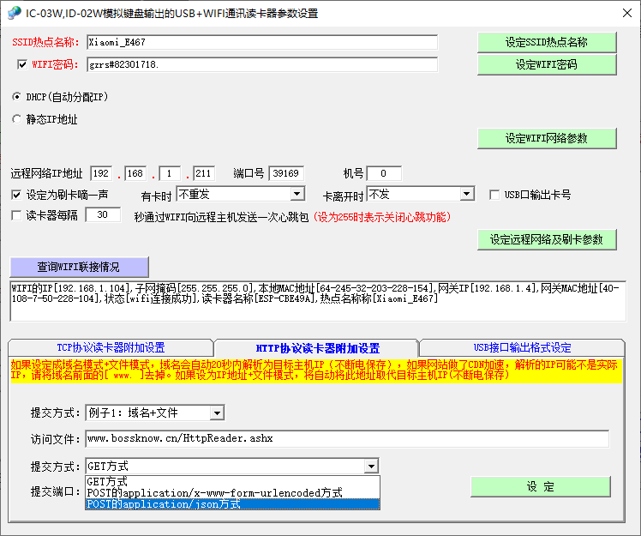Click the SSID热点名称 input field
Screen dimensions: 641x536
coord(261,42)
